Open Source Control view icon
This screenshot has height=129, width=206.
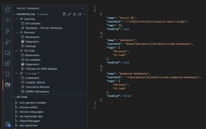pos(8,31)
